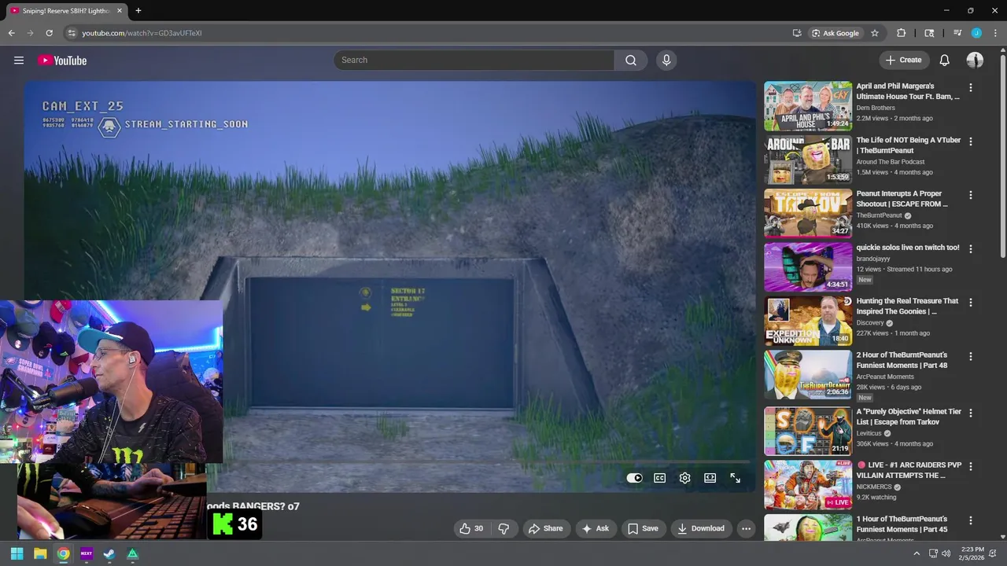Open Chrome from the taskbar
The height and width of the screenshot is (566, 1007).
[x=63, y=553]
